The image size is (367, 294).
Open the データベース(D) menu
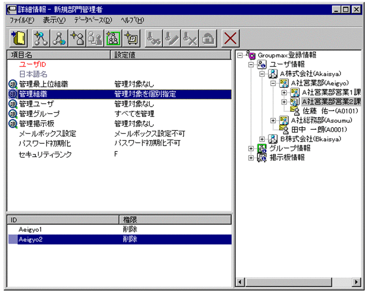[93, 20]
